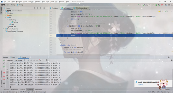
Task: View breakpoints in the debug sidebar
Action: 4,76
